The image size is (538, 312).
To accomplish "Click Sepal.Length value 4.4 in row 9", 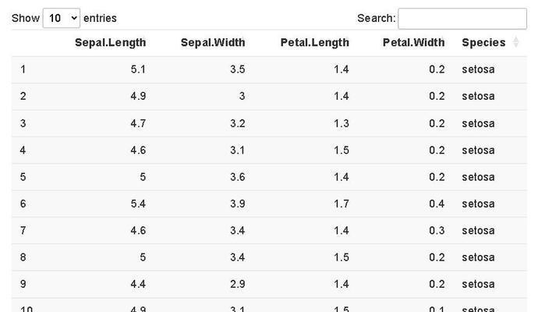I will tap(138, 284).
